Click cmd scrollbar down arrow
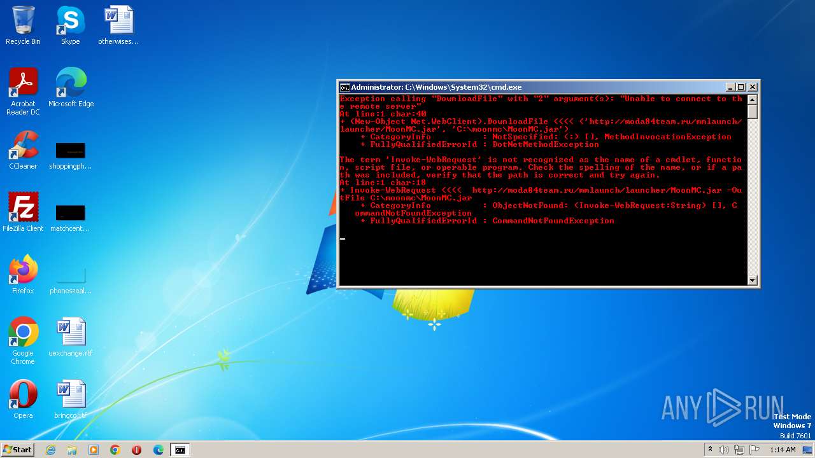The image size is (815, 458). [753, 280]
